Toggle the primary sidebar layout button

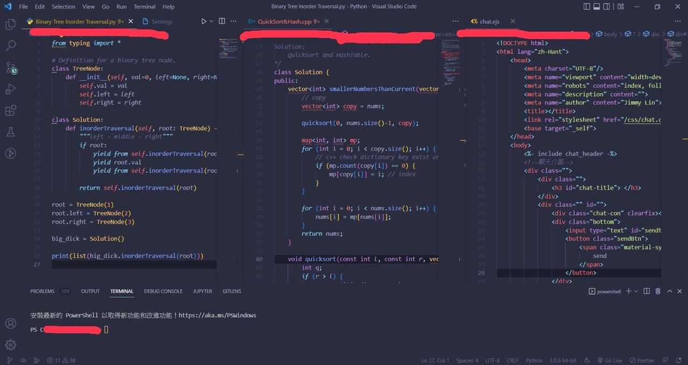587,6
